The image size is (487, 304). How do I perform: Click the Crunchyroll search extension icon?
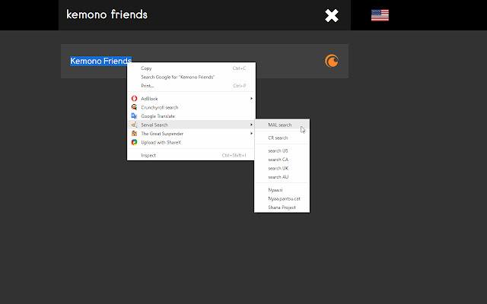point(134,107)
